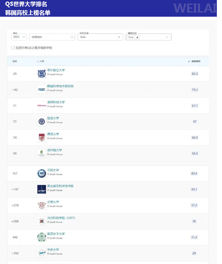
Task: Sort by the 大学 university column
Action: coord(41,61)
